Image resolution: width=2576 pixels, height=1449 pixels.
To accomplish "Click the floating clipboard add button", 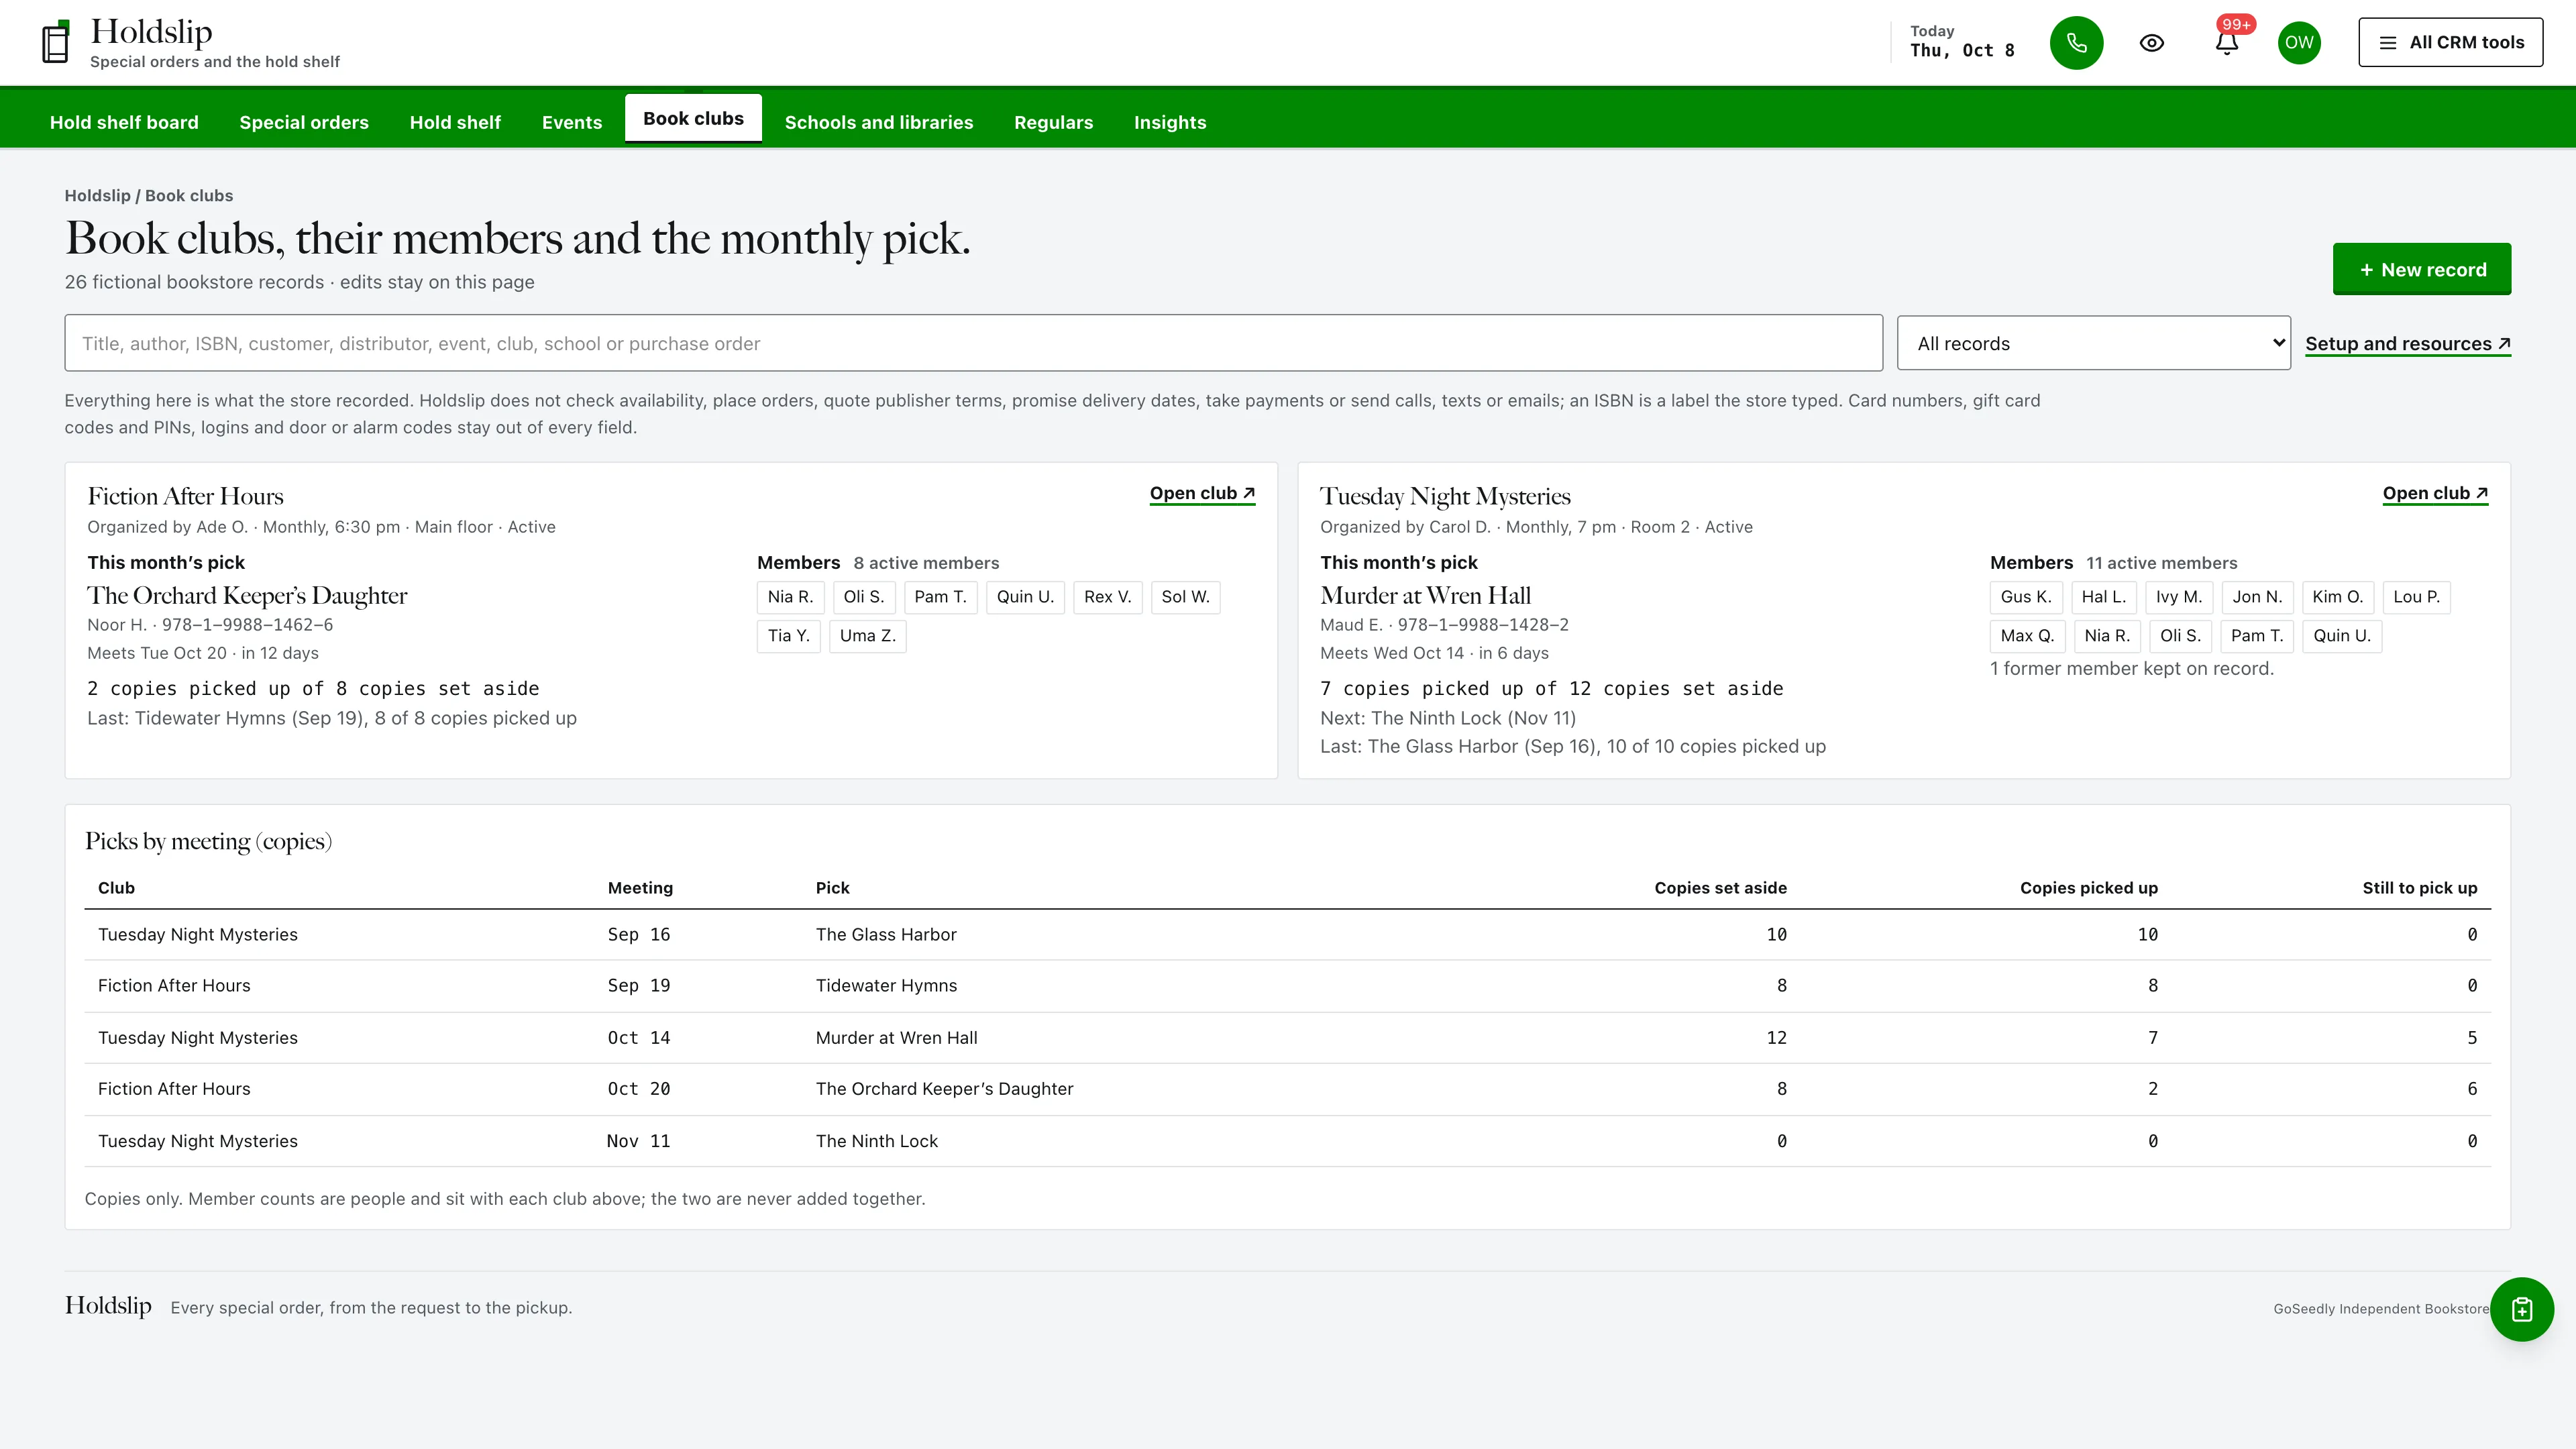I will [x=2521, y=1309].
